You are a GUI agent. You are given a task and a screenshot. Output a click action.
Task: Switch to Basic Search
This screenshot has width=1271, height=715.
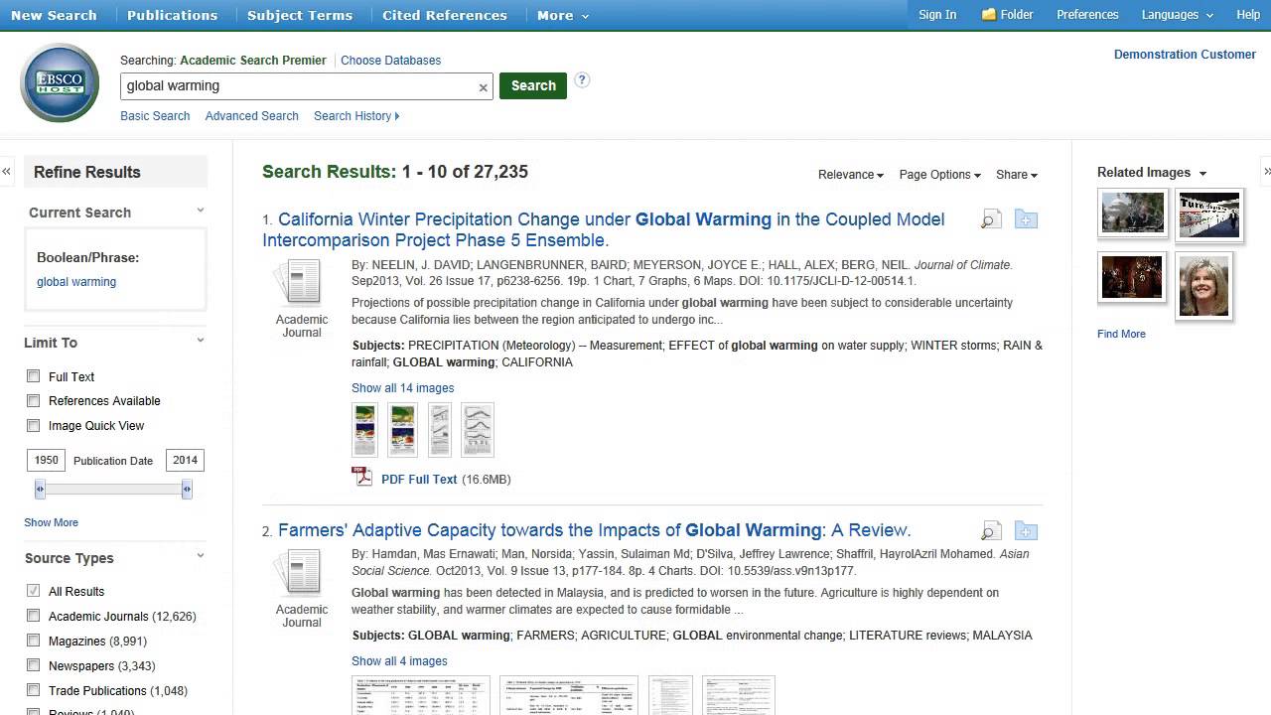pyautogui.click(x=155, y=116)
